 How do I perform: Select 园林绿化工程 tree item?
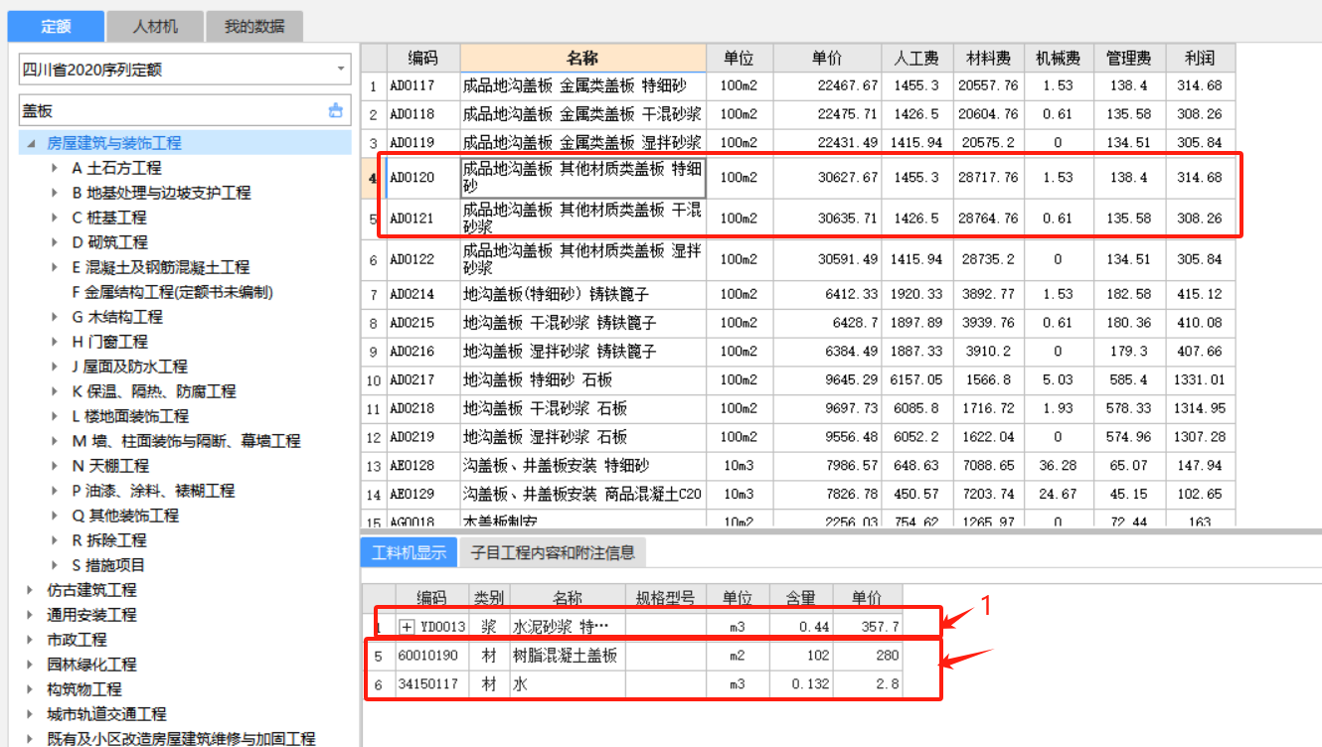pos(91,665)
